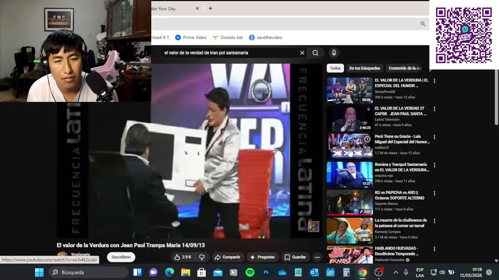Image resolution: width=499 pixels, height=280 pixels.
Task: Open Calculator from the taskbar
Action: pos(346,272)
